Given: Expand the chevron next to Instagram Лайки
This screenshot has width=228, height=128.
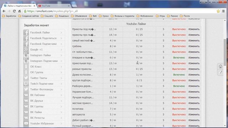Looking at the screenshot, I should 61,55.
